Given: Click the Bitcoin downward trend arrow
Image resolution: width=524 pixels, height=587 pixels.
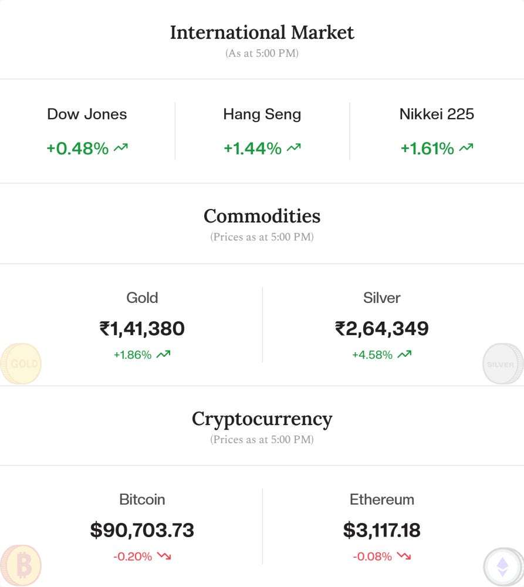Looking at the screenshot, I should pos(164,556).
